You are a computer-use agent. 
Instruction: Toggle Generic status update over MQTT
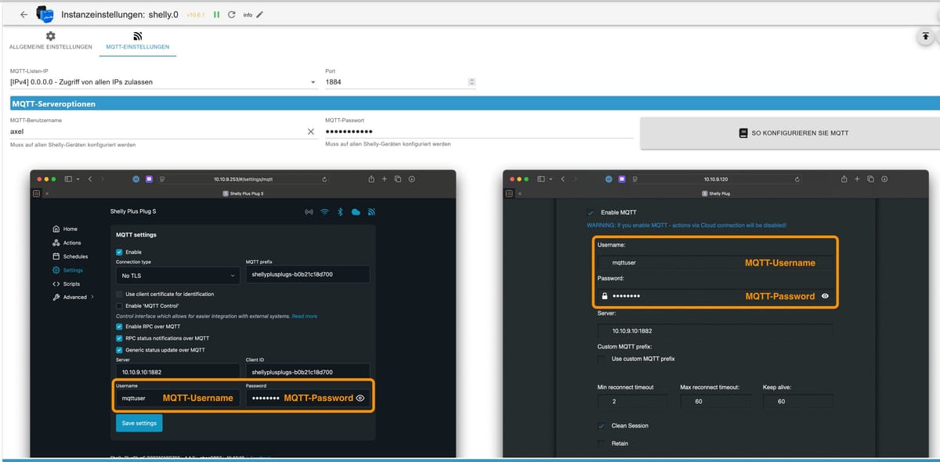119,350
